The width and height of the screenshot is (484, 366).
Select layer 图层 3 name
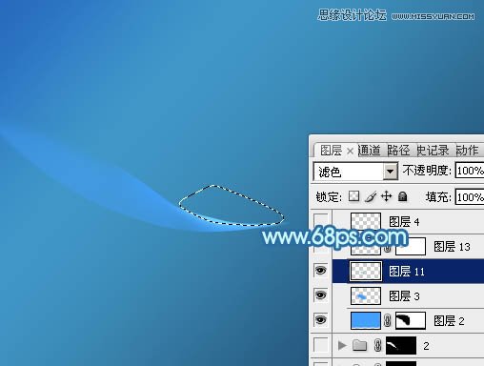click(x=404, y=296)
